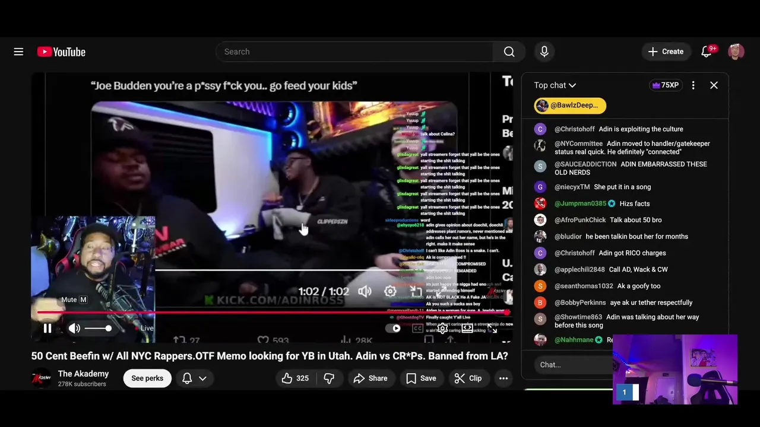Open the 75XP channel points badge
This screenshot has height=427, width=760.
click(665, 85)
